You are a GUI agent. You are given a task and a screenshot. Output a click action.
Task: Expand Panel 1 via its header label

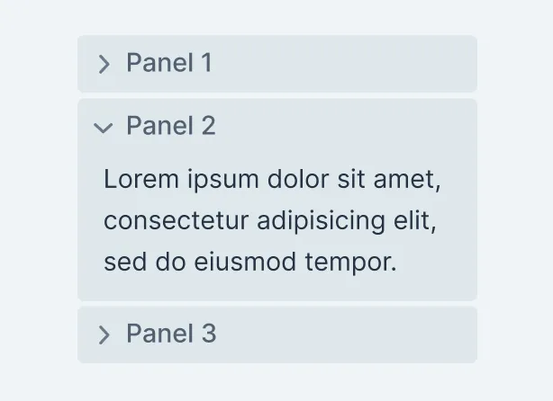[x=169, y=63]
